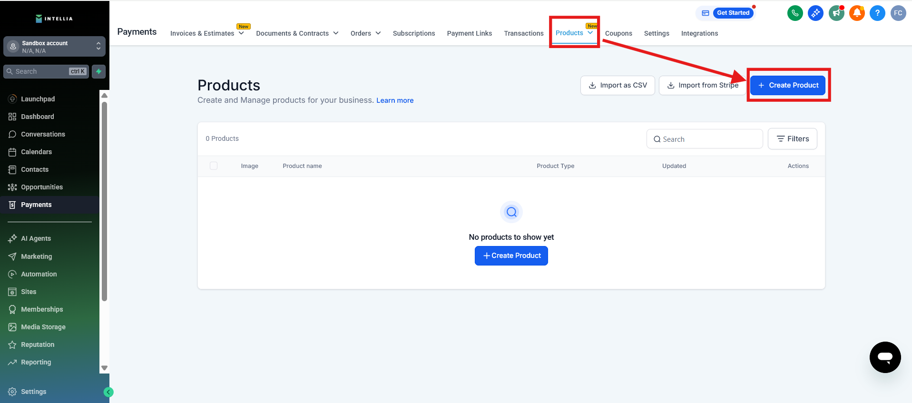Click the Import as CSV button
912x403 pixels.
coord(618,85)
